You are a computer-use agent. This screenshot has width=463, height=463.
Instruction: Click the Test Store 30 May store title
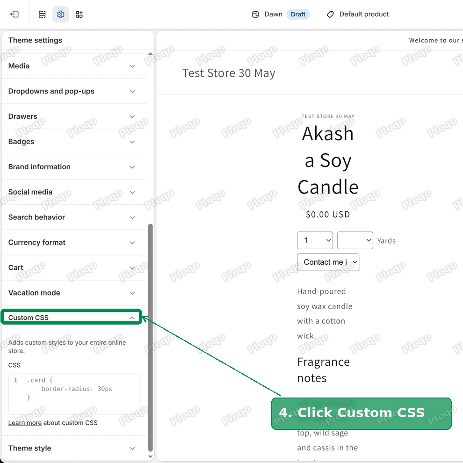click(x=229, y=73)
